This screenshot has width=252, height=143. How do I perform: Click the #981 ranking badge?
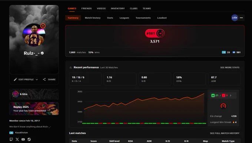pos(155,33)
